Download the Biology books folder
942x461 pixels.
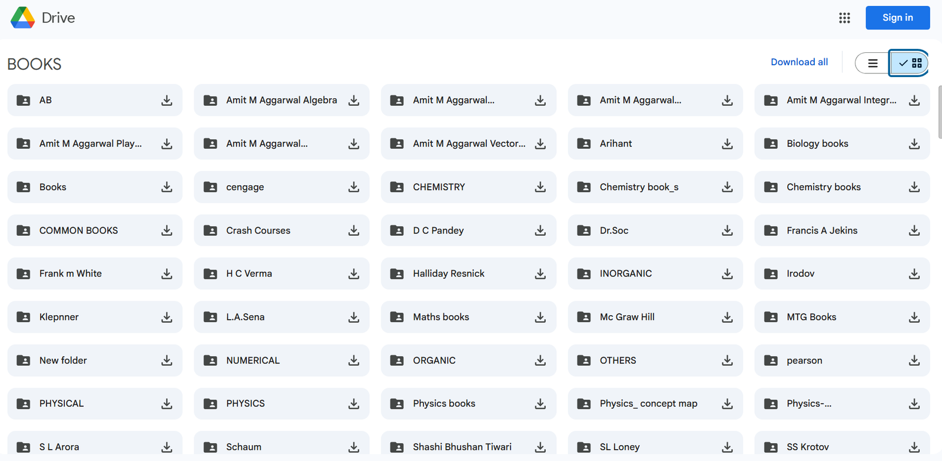tap(914, 143)
